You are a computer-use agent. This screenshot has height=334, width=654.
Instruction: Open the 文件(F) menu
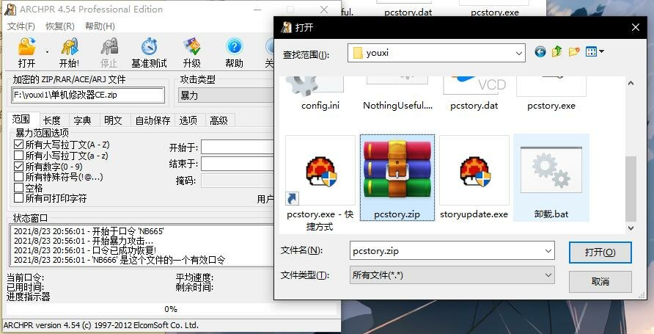pyautogui.click(x=21, y=26)
